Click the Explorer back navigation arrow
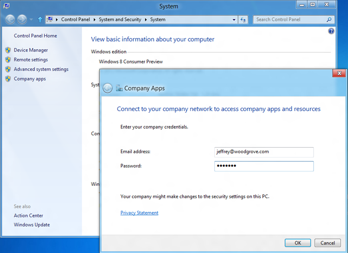The height and width of the screenshot is (253, 348). tap(10, 20)
